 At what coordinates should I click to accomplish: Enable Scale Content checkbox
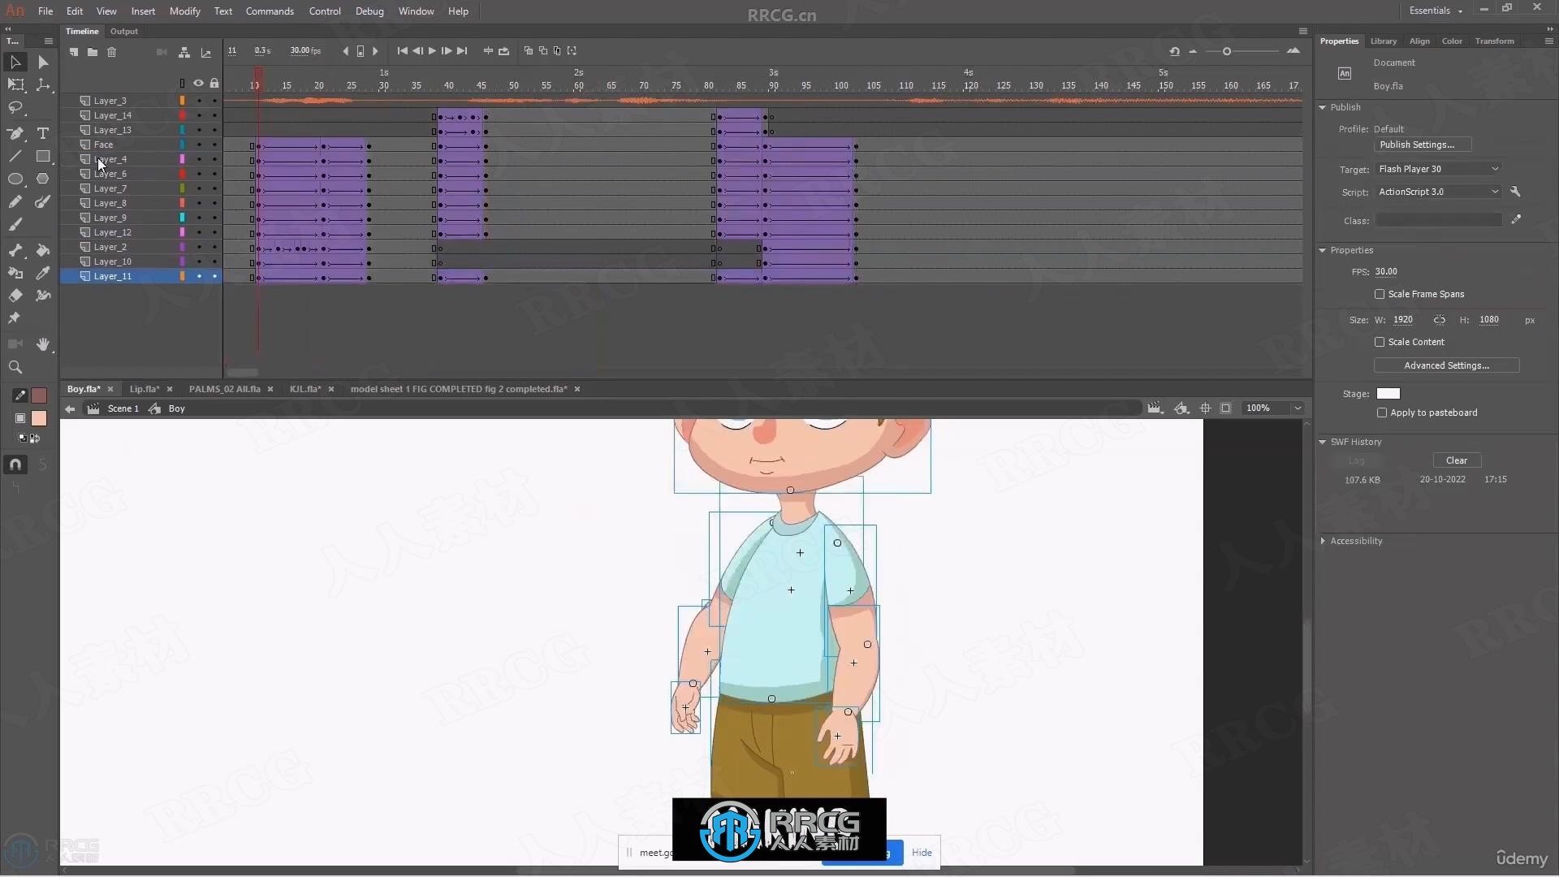[x=1380, y=342]
